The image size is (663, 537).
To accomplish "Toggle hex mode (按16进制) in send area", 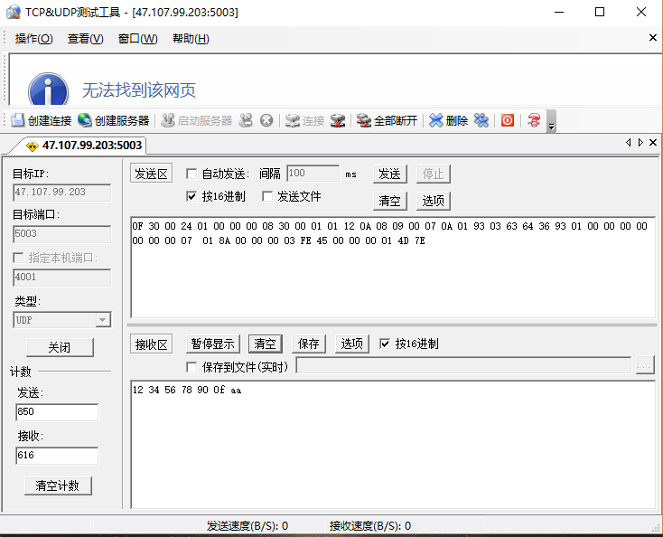I will [x=191, y=196].
